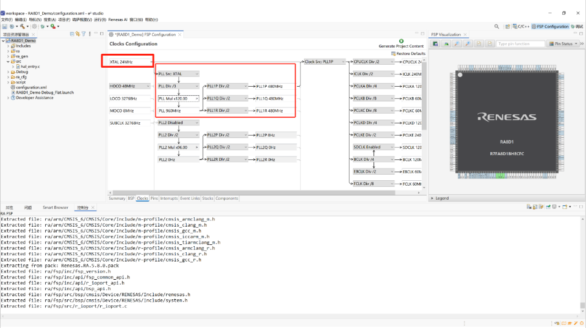Click PLL Mul x120.00 field
The width and height of the screenshot is (586, 328).
coord(178,98)
